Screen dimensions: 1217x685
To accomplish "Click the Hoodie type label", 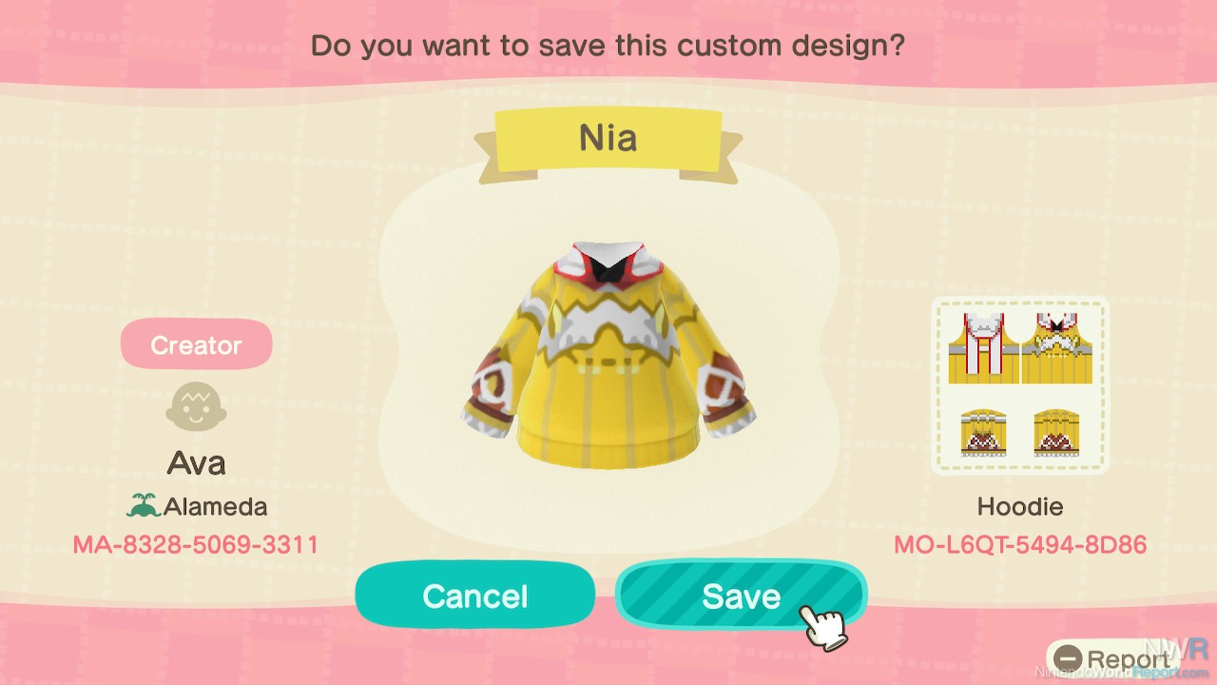I will (x=1020, y=506).
